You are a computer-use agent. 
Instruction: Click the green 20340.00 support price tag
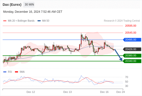(x=132, y=61)
